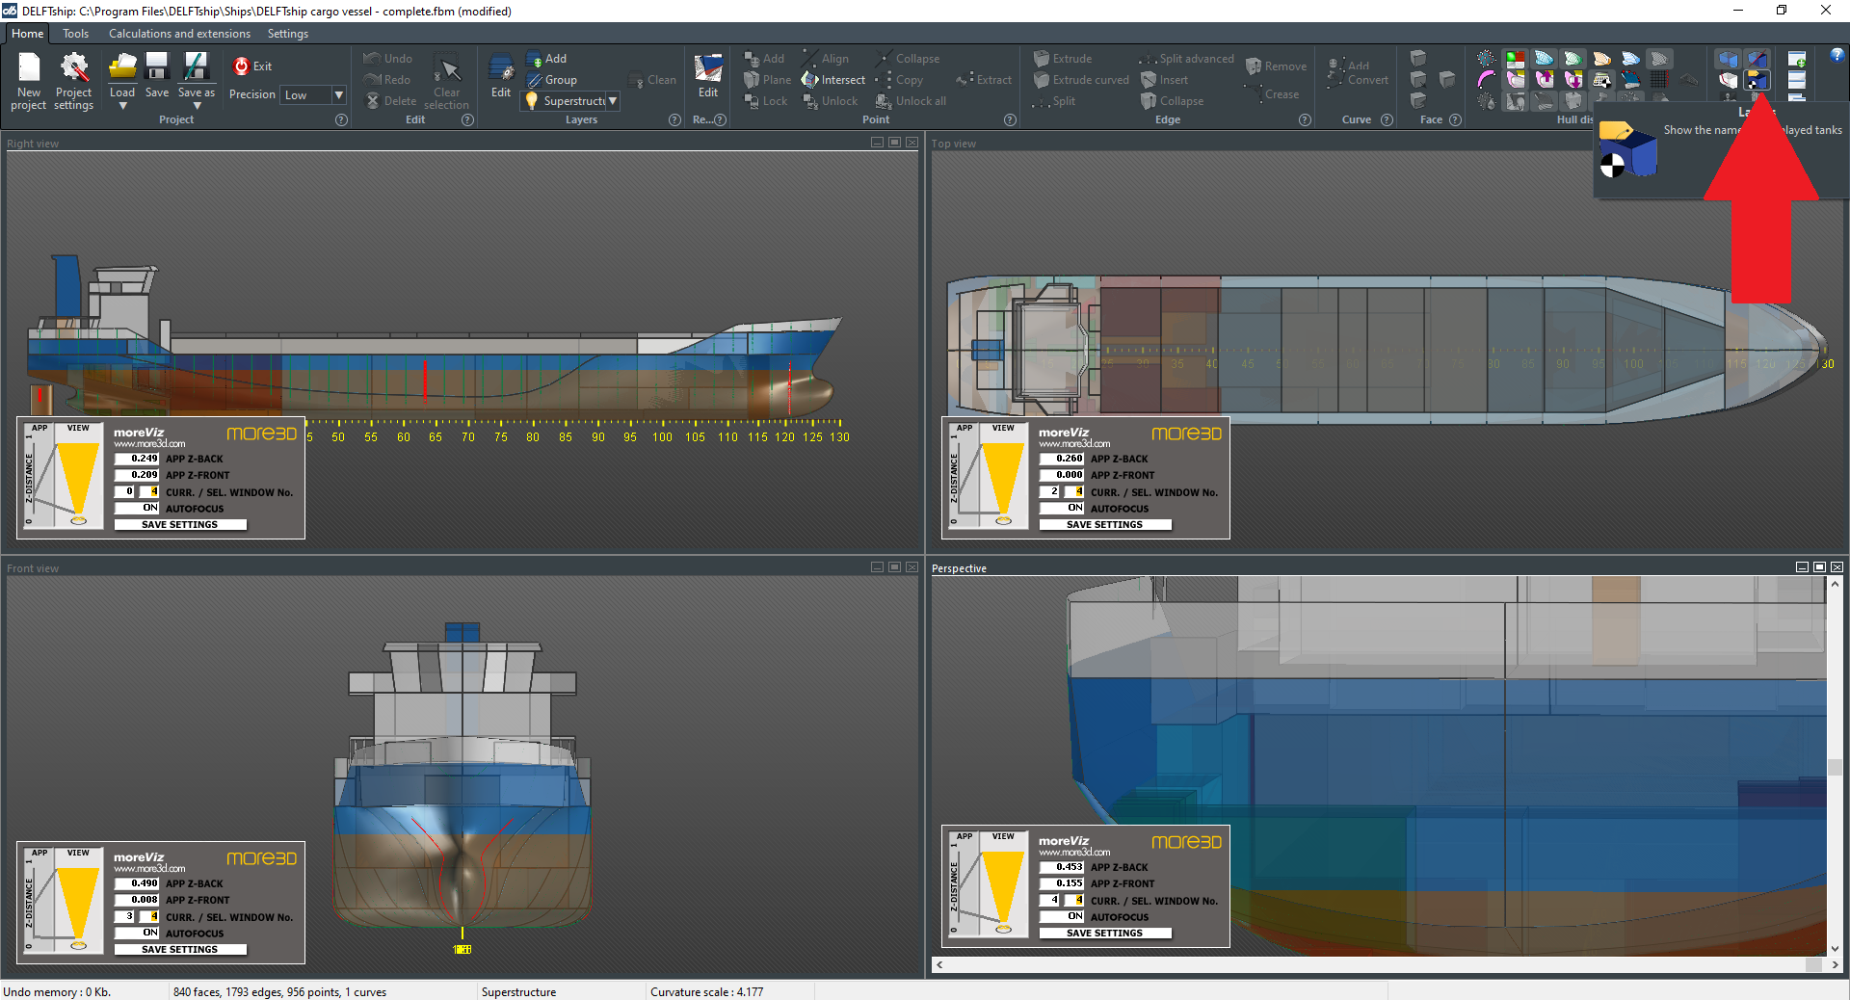The image size is (1850, 1000).
Task: Open the blue help question mark
Action: [1837, 55]
